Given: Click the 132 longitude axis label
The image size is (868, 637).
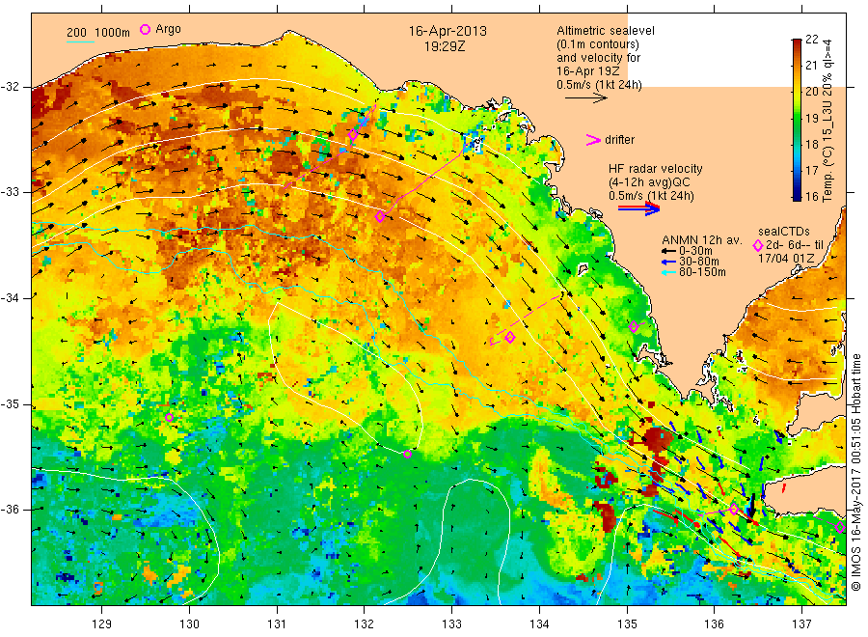Looking at the screenshot, I should (x=365, y=624).
